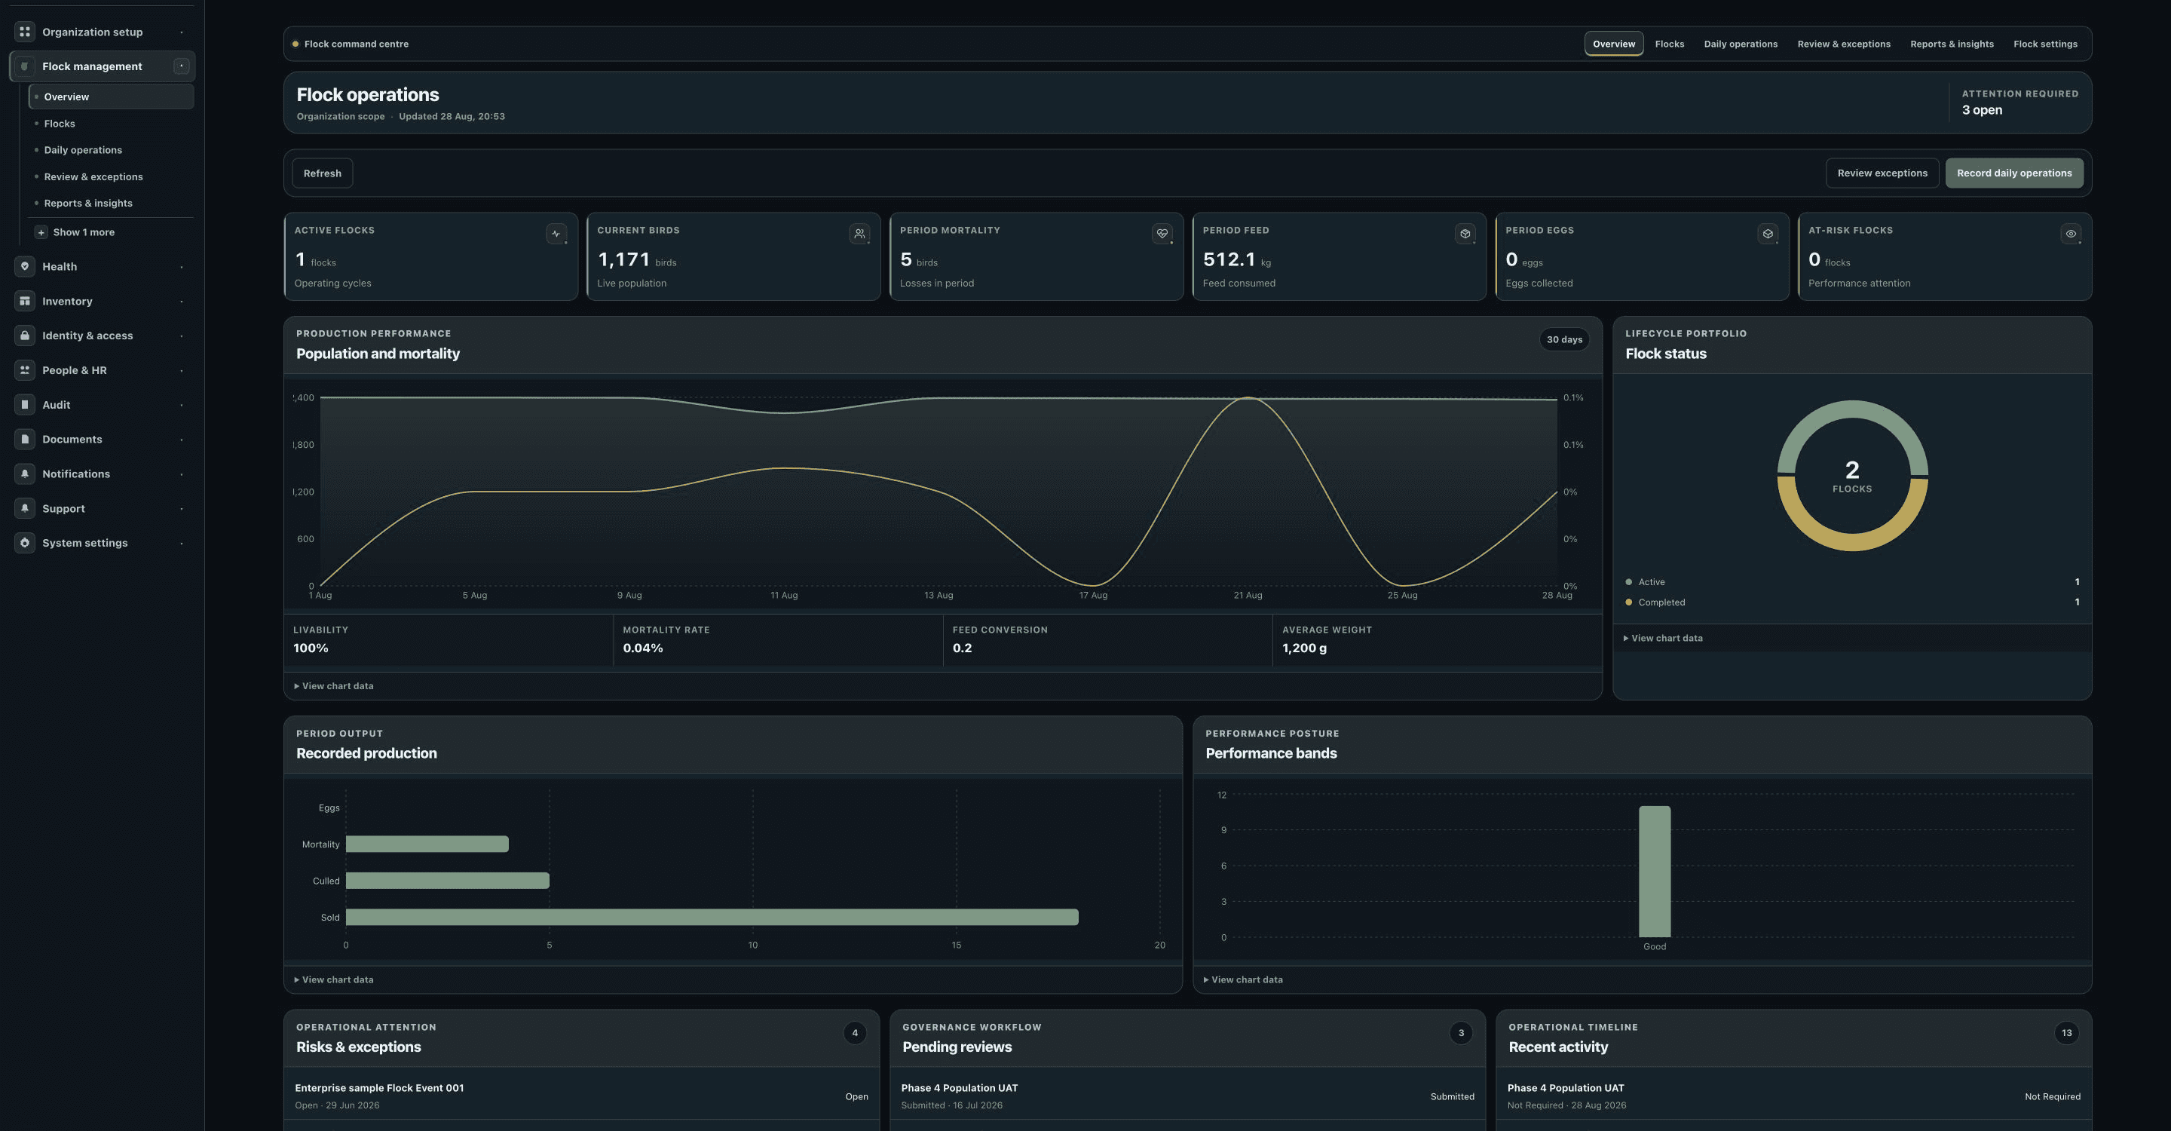Collapse the Flock management sidebar section

pos(181,66)
